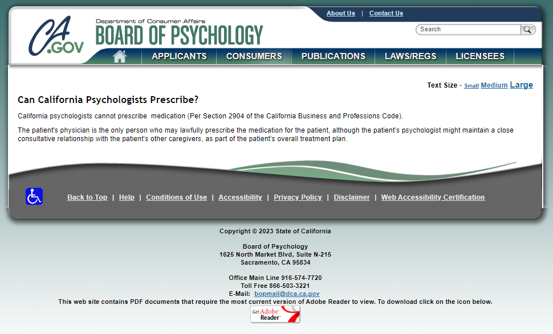The height and width of the screenshot is (334, 553).
Task: Click the Back to Top link
Action: [x=87, y=197]
